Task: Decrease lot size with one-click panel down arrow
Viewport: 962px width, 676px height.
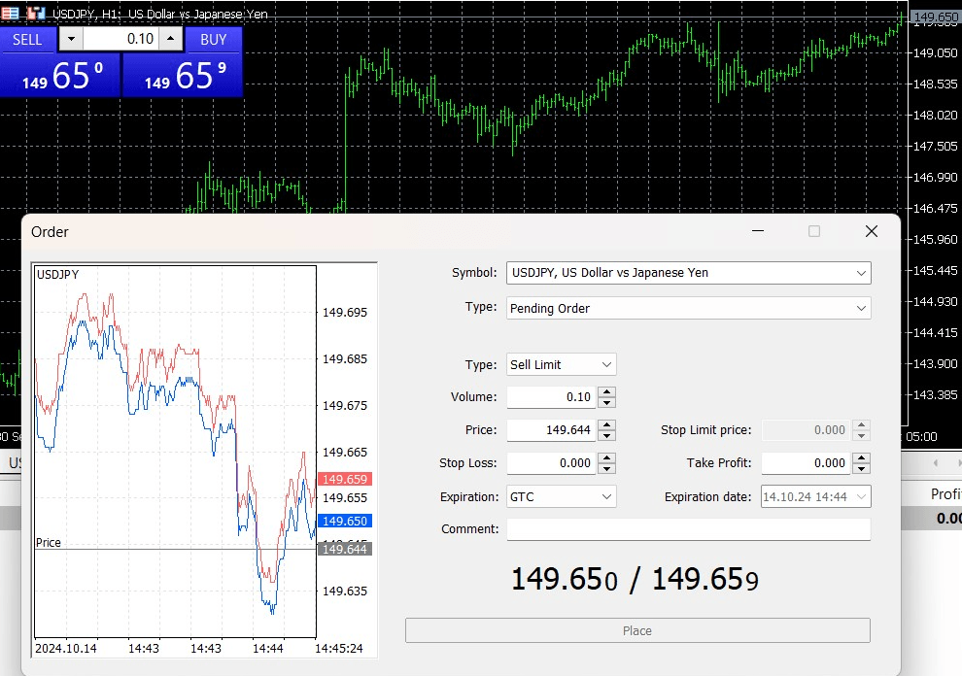Action: pos(71,39)
